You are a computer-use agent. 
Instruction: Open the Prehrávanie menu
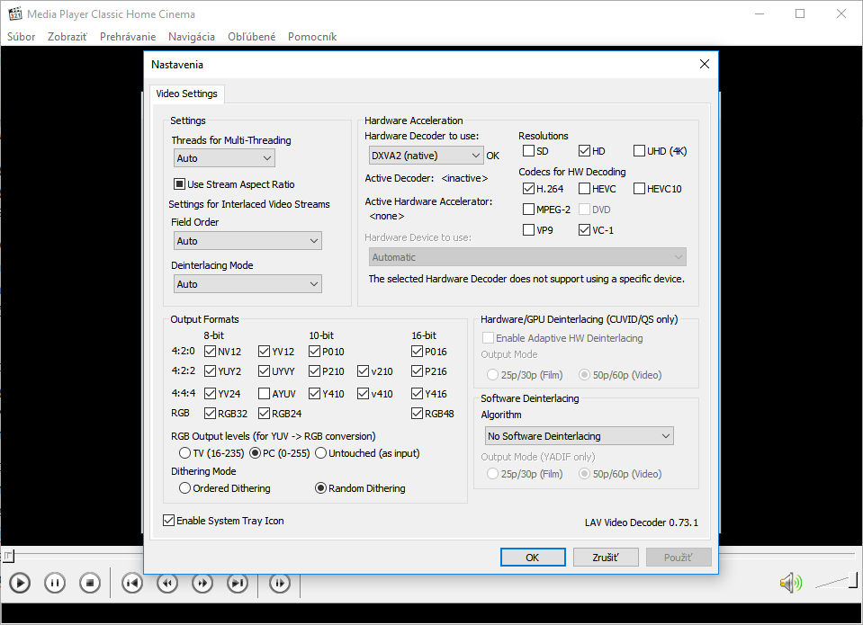click(x=128, y=37)
